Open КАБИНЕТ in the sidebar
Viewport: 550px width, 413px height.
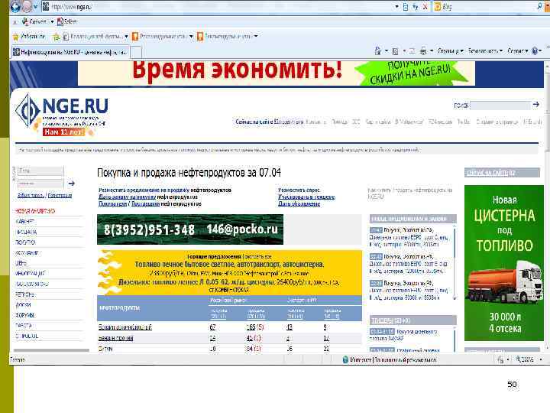coord(25,222)
